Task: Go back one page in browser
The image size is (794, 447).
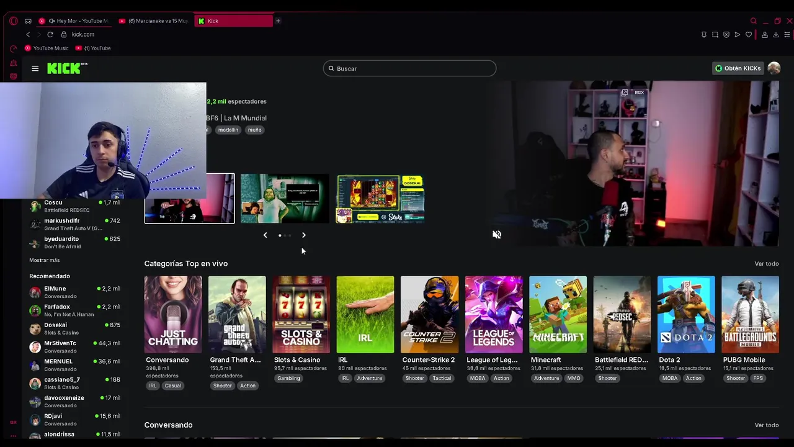Action: [28, 35]
